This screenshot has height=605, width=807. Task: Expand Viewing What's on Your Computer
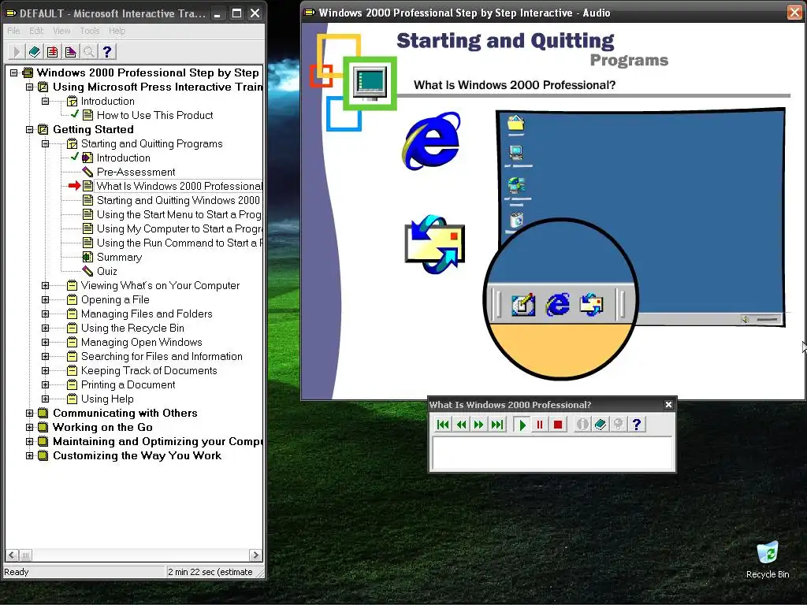[45, 285]
